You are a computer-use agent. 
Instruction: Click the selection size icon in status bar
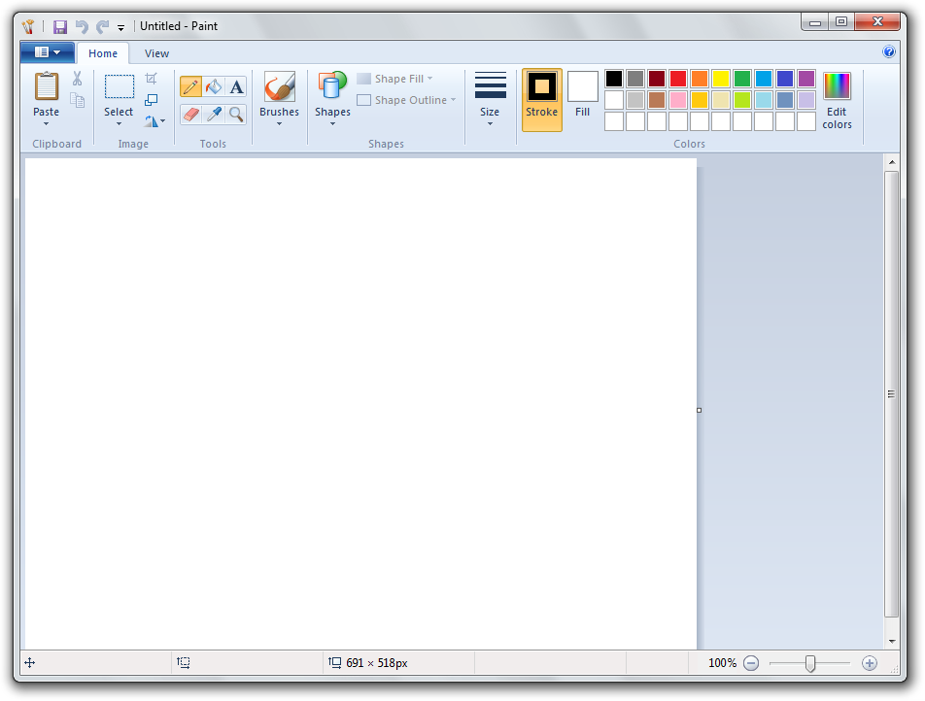pyautogui.click(x=184, y=663)
